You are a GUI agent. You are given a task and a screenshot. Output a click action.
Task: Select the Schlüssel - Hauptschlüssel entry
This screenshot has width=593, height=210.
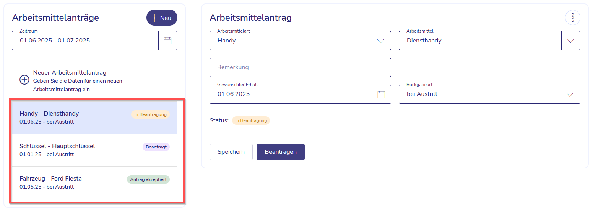[x=94, y=150]
